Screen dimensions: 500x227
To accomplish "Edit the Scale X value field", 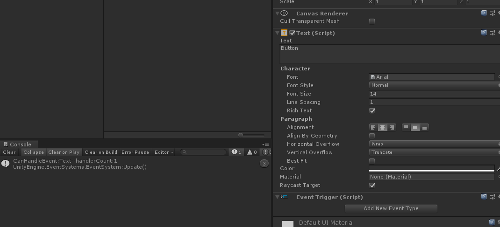I will [x=393, y=2].
